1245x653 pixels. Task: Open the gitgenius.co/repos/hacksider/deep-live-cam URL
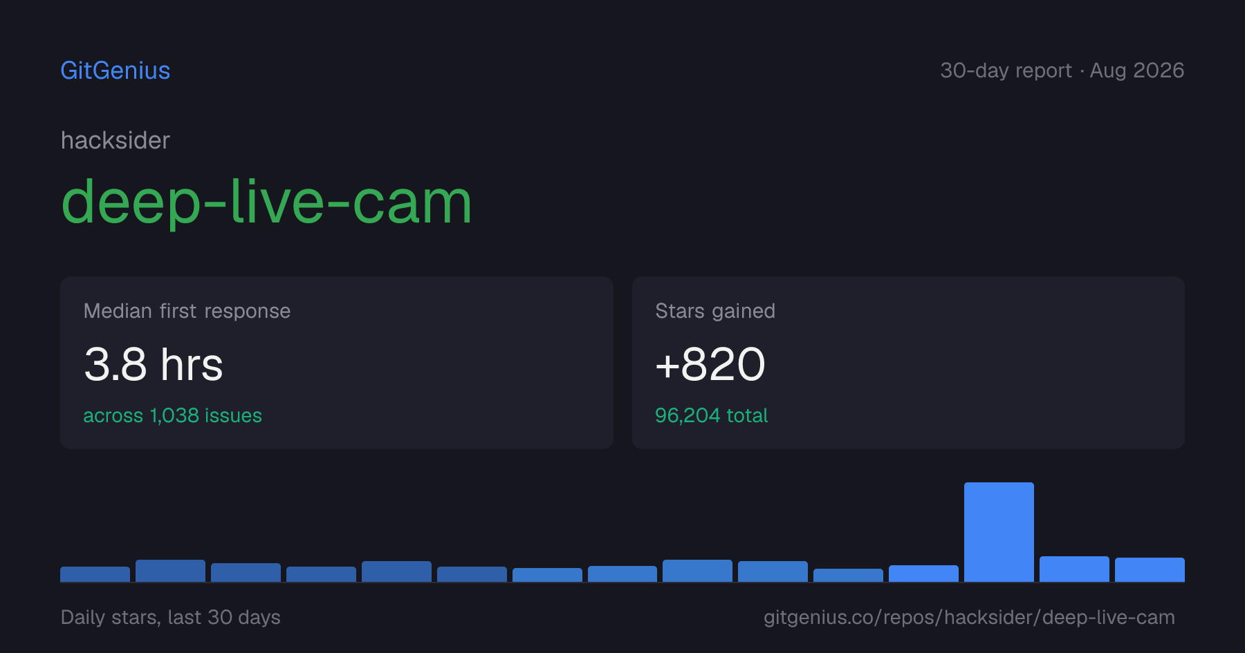tap(969, 617)
